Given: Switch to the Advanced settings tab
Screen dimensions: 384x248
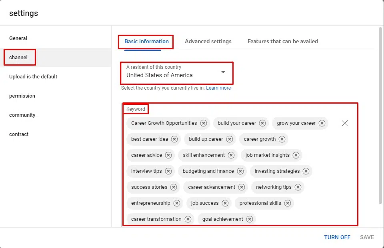Looking at the screenshot, I should pos(208,41).
